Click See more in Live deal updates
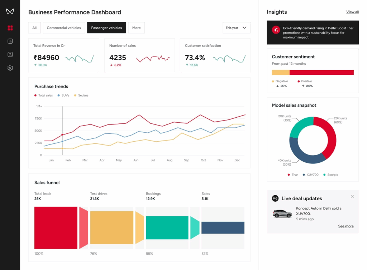 click(x=346, y=226)
